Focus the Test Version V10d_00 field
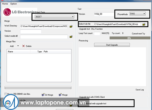152x110 pixels. 104,14
